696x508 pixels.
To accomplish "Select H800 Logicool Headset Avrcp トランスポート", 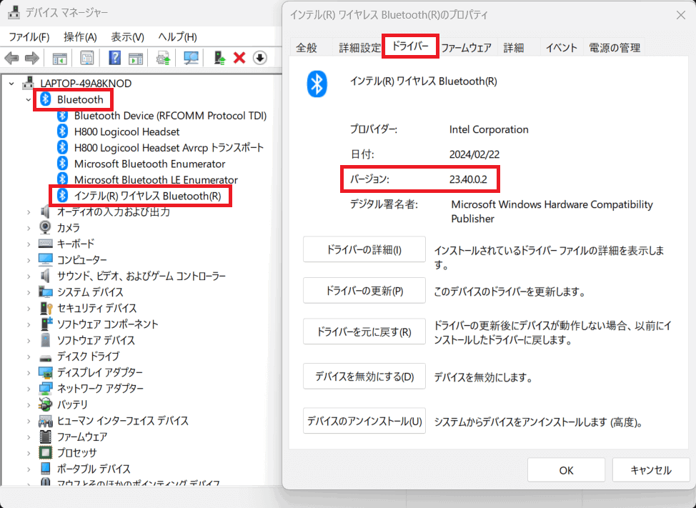I will [x=169, y=148].
